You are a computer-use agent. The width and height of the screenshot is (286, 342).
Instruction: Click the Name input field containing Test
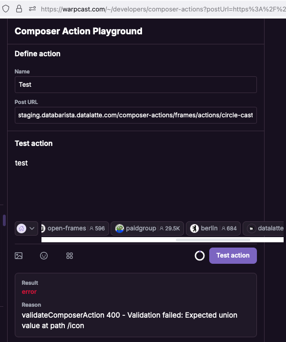pos(135,84)
